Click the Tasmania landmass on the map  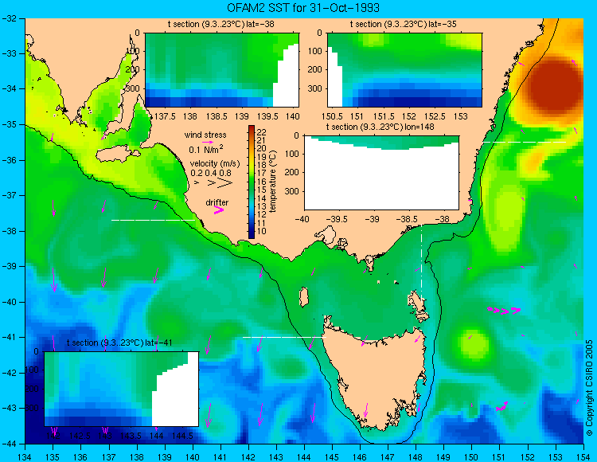coord(377,376)
